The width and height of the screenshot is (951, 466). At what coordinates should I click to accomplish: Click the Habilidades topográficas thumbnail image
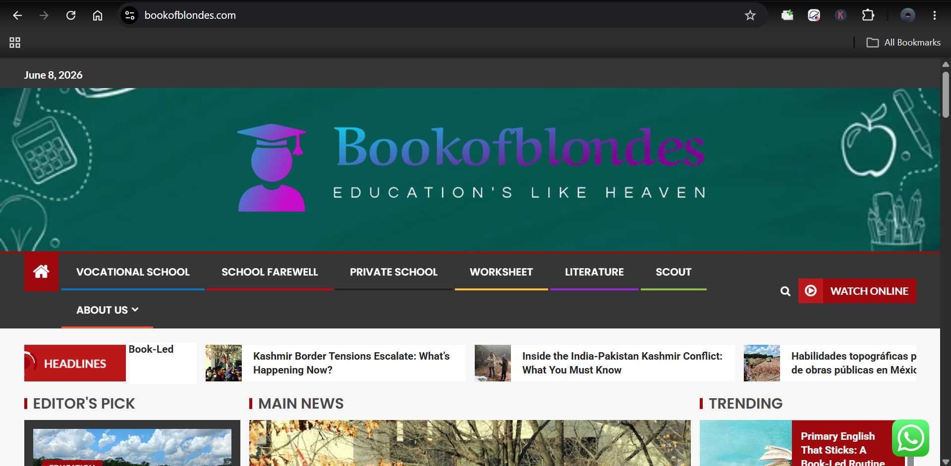[x=762, y=363]
